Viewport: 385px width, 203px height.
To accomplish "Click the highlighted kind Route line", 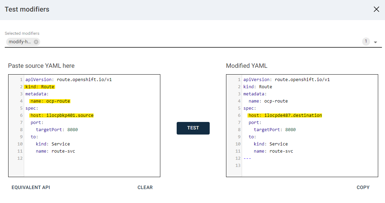I will (x=40, y=87).
